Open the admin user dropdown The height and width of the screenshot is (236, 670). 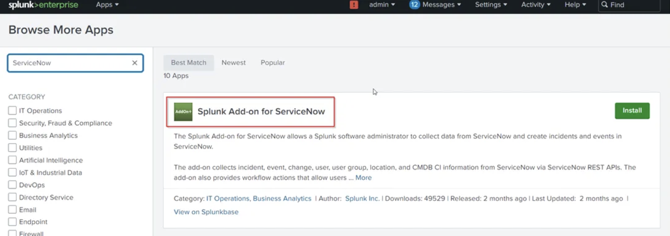click(382, 5)
